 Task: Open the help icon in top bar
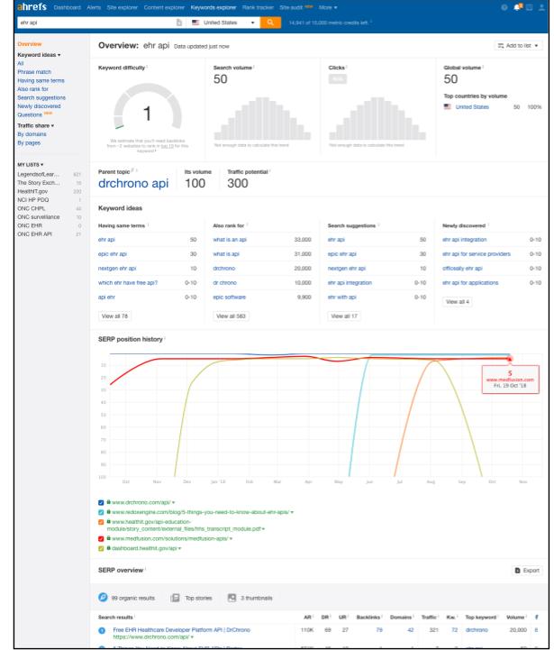click(504, 7)
